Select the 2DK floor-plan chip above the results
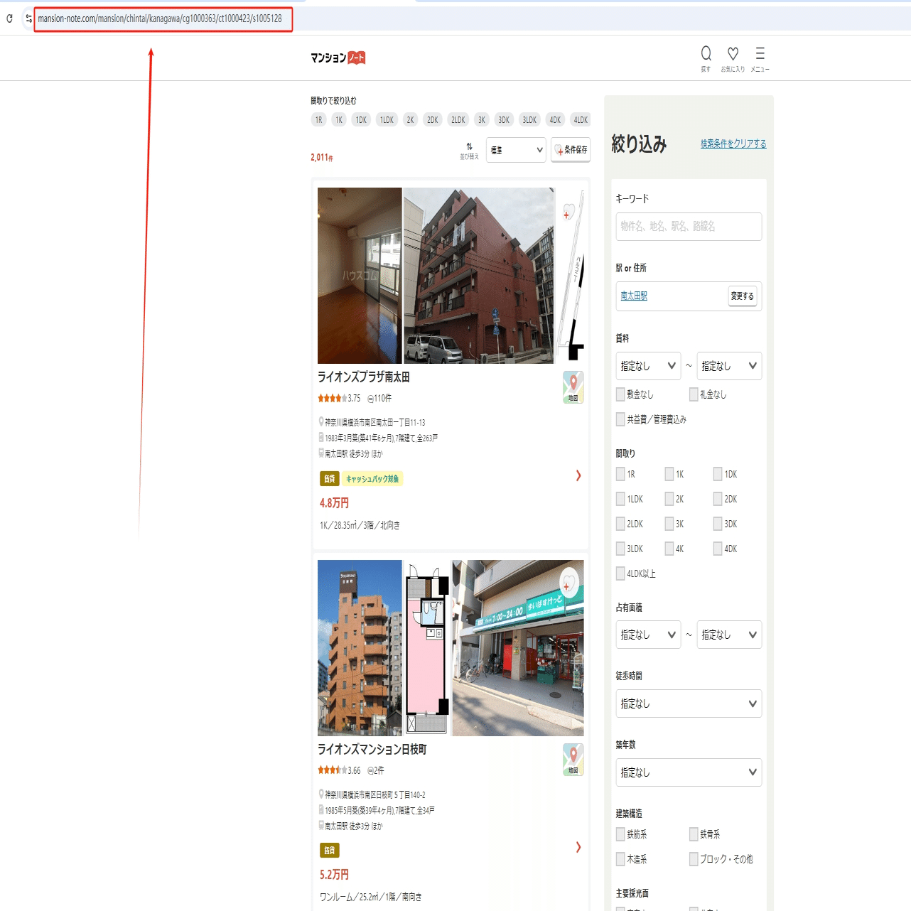This screenshot has width=911, height=911. point(433,120)
